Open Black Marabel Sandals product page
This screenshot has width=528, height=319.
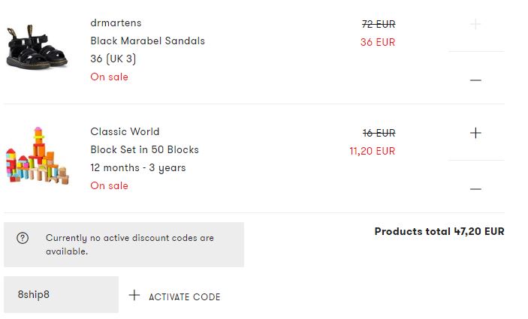(147, 41)
